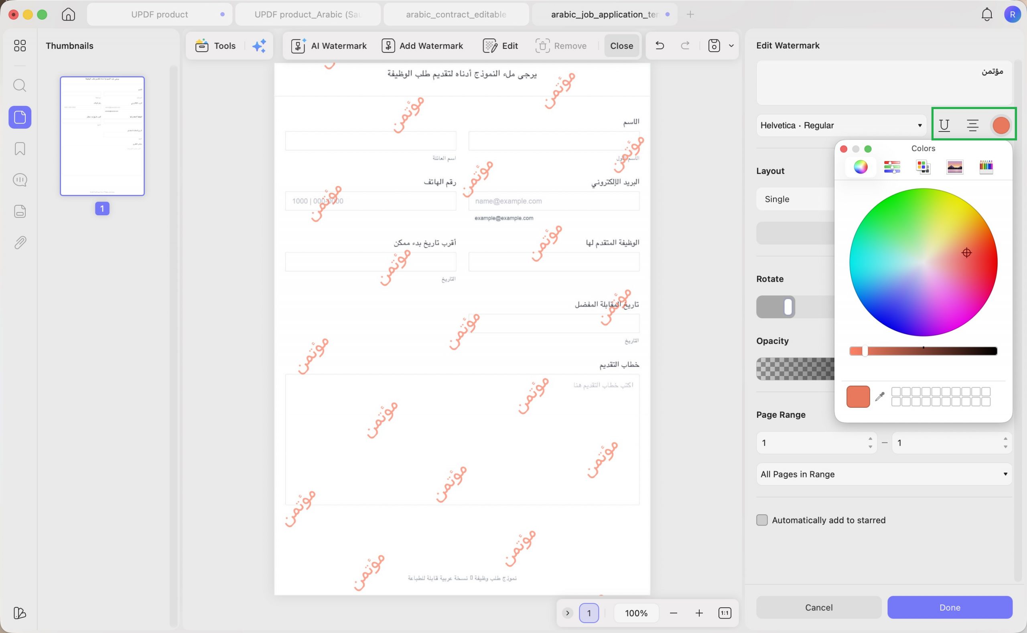Click the watermark color circle swatch
1027x633 pixels.
pos(1001,125)
